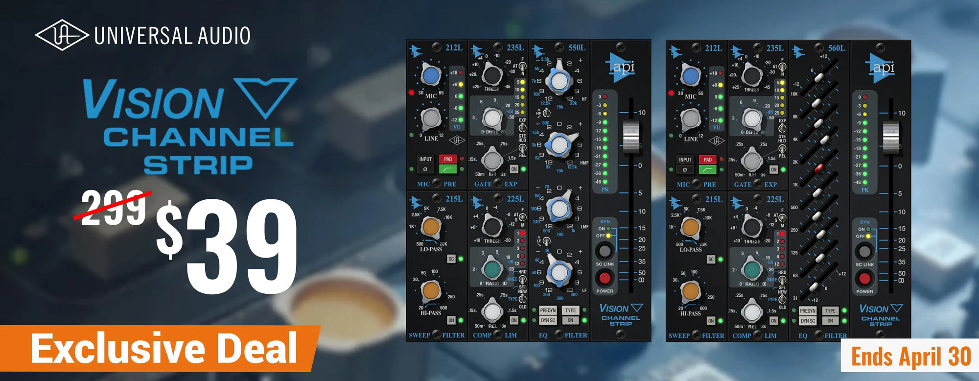Flip the AT F/N attack switch in left 235L gate
Viewport: 979px width, 381px height.
pos(522,66)
